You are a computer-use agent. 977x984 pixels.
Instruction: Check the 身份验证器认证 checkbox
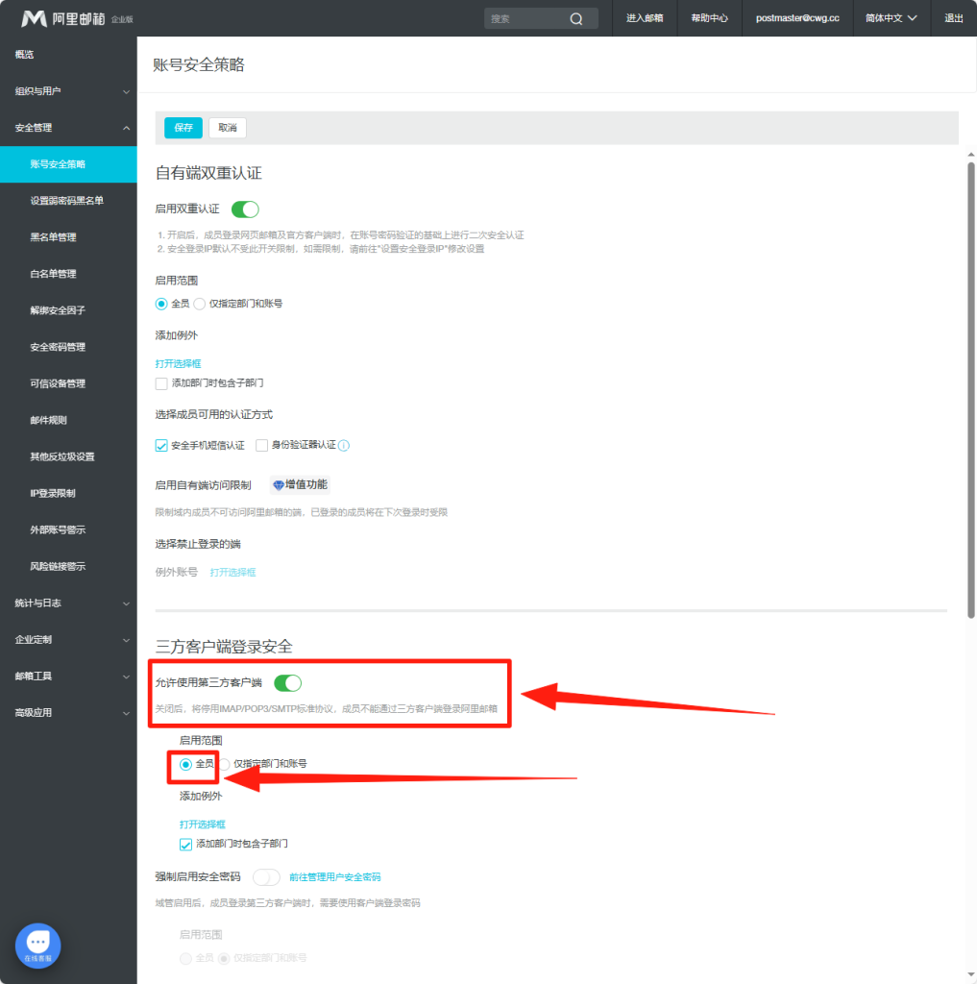coord(261,445)
